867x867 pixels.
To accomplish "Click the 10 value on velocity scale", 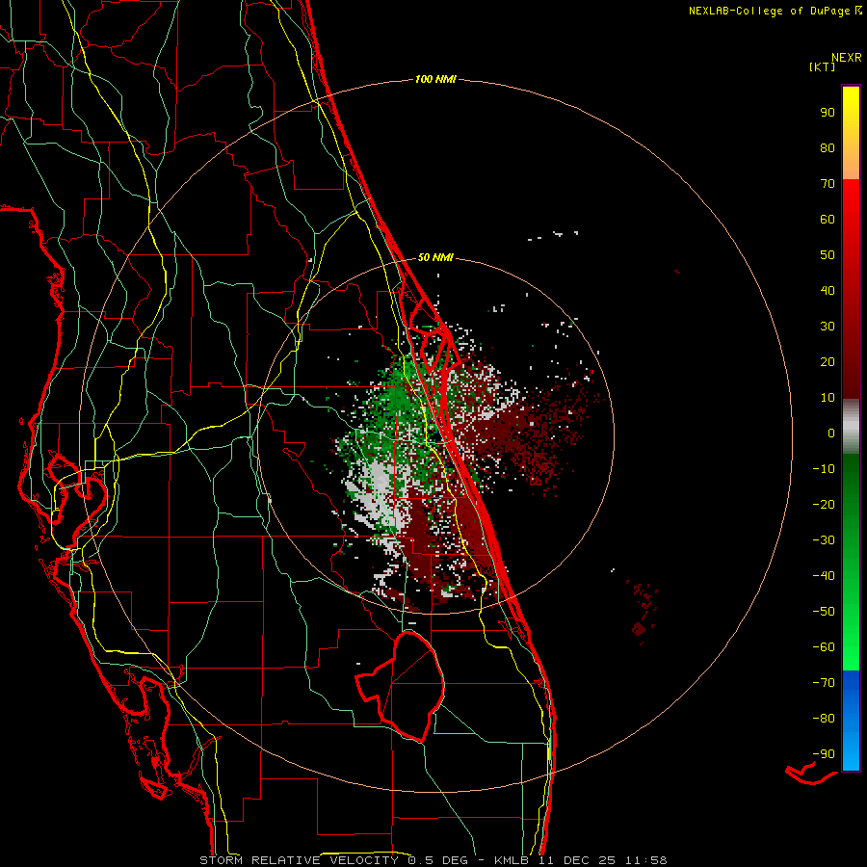I will (x=828, y=398).
